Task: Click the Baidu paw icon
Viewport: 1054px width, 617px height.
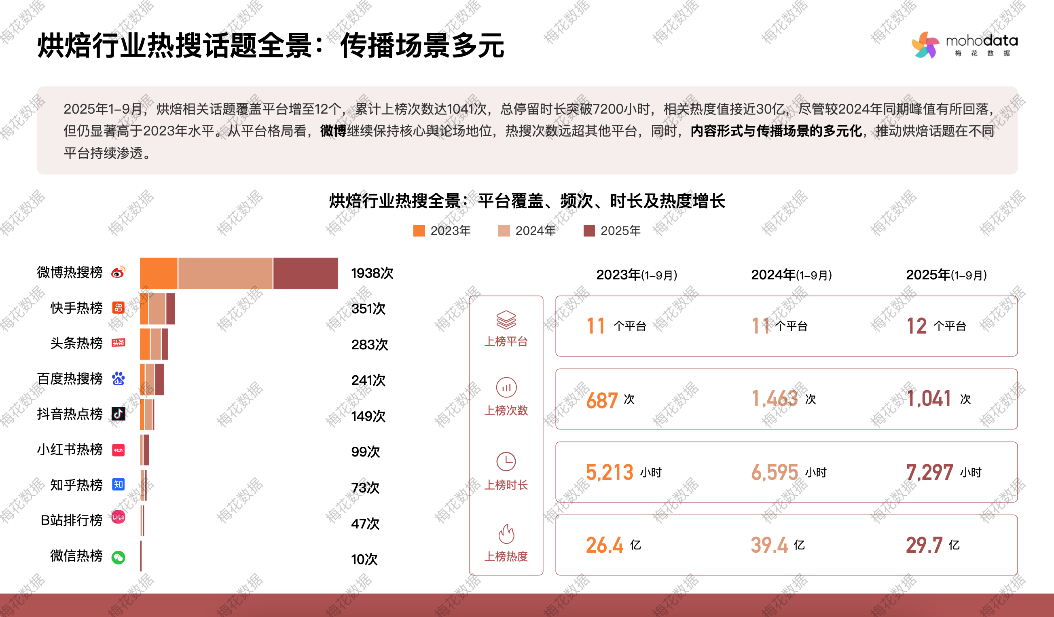Action: tap(119, 378)
